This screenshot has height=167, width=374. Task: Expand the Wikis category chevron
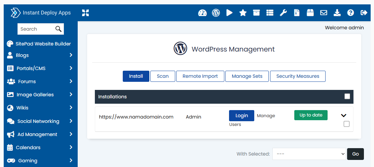71,107
